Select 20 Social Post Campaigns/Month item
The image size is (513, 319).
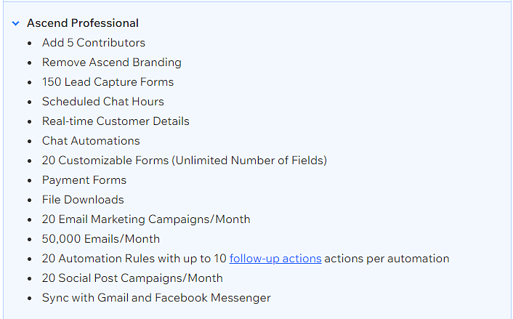132,278
